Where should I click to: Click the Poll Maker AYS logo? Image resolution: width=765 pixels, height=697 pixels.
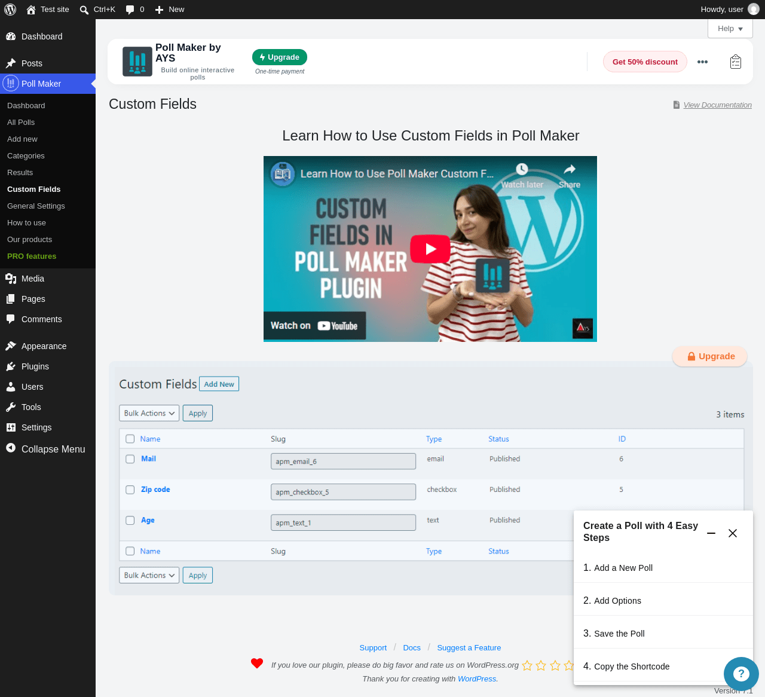137,62
